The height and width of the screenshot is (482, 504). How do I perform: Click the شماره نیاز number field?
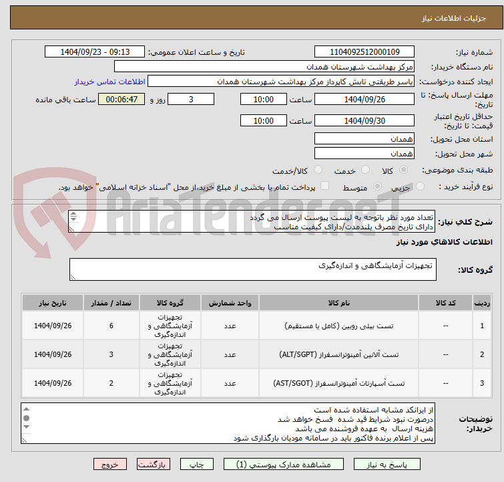pyautogui.click(x=364, y=52)
